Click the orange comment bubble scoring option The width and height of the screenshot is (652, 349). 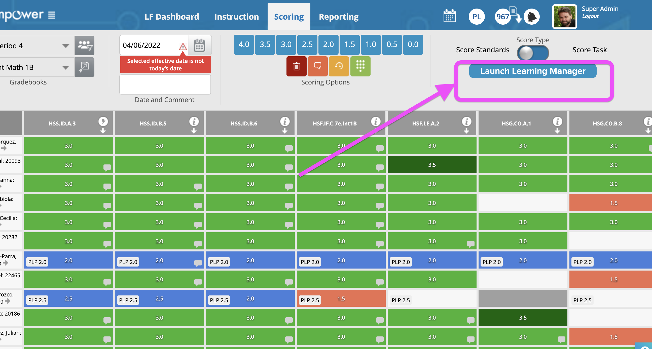pos(317,66)
